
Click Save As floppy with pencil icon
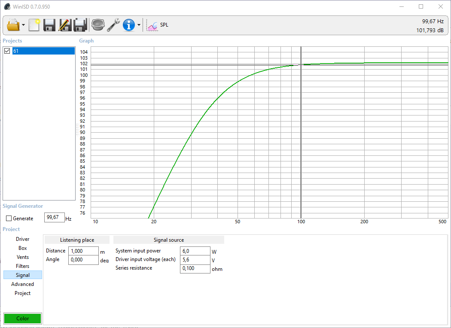coord(65,25)
